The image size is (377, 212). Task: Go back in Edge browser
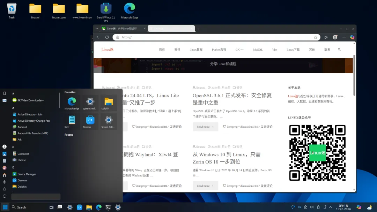pos(98,37)
